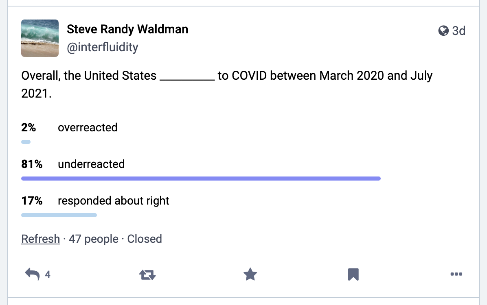
Task: Click the Refresh poll link
Action: 40,239
